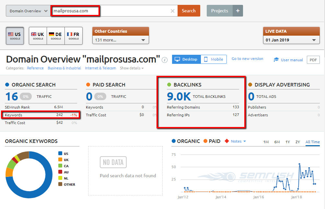This screenshot has width=325, height=209.
Task: Click the red diamond Notes icon
Action: (x=227, y=141)
